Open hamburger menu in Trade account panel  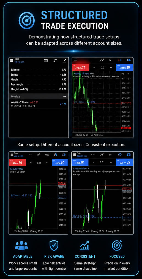pos(12,60)
